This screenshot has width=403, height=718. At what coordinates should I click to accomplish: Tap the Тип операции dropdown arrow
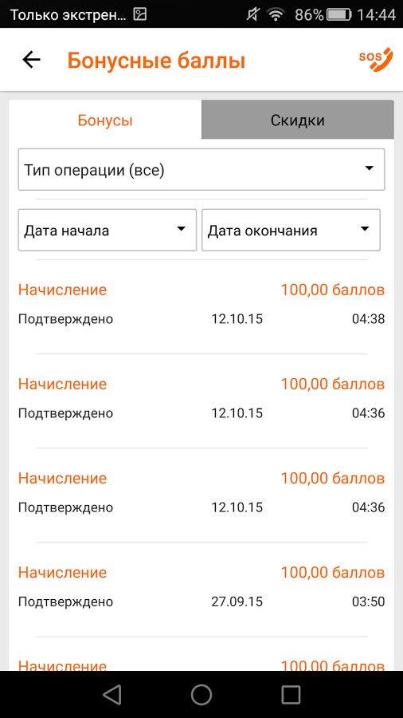coord(370,168)
